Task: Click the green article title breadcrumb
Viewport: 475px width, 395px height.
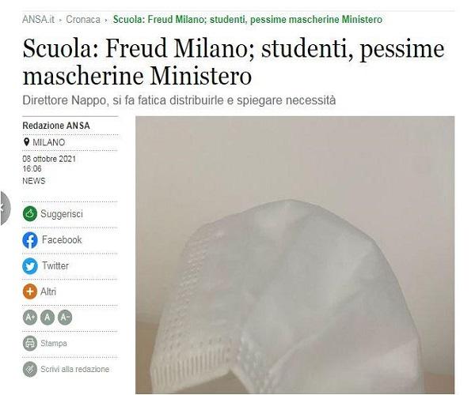Action: 248,19
